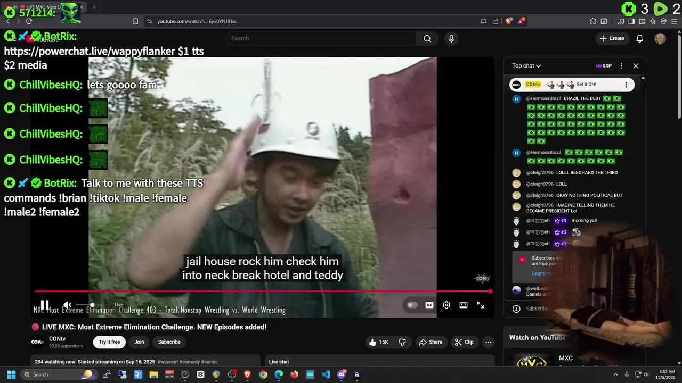Open live chat more options
This screenshot has height=383, width=682.
pyautogui.click(x=621, y=66)
